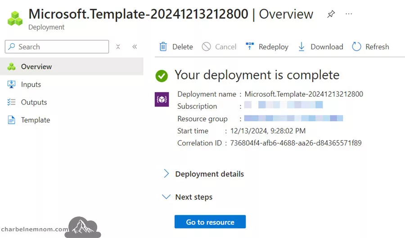Viewport: 405px width, 238px height.
Task: Click the green cubes deployment icon in header
Action: tap(15, 18)
